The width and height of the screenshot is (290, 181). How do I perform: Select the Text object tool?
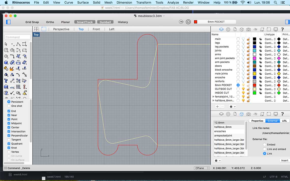[6, 81]
